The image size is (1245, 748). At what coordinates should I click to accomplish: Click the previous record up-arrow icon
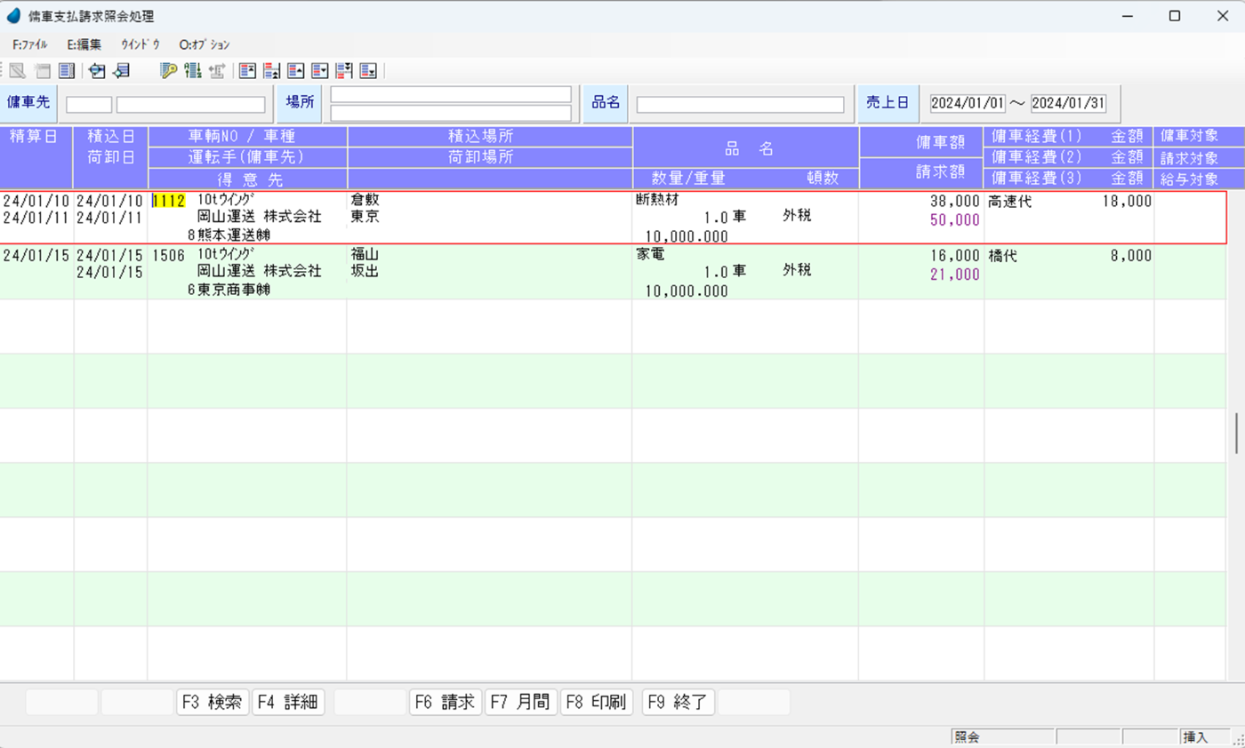pyautogui.click(x=296, y=71)
